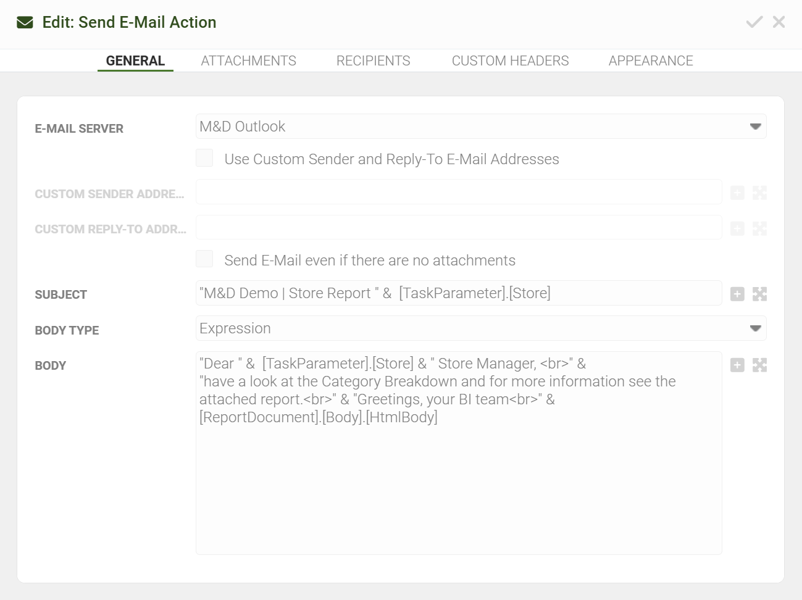Switch to the Attachments tab
This screenshot has height=600, width=802.
tap(248, 60)
